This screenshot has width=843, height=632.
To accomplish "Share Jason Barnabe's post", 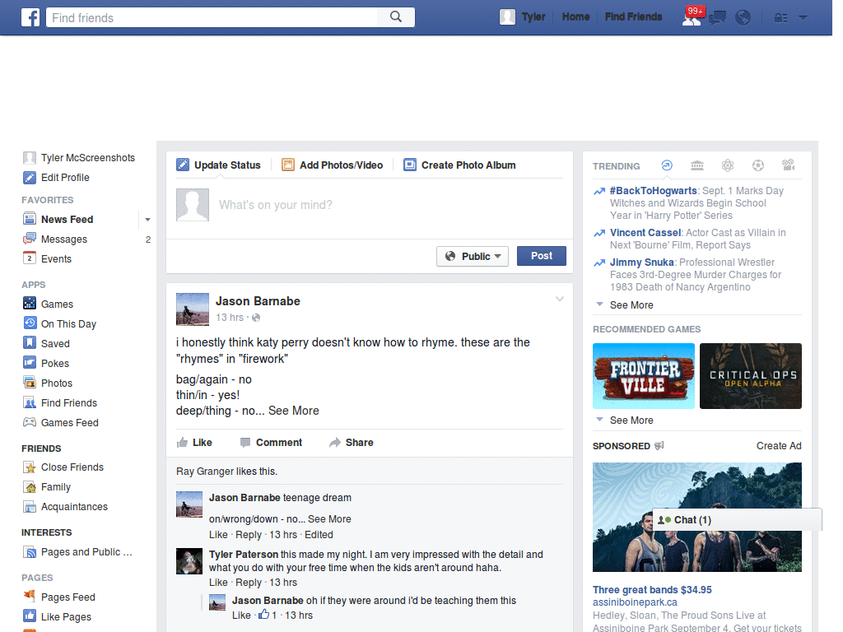I will click(x=352, y=442).
